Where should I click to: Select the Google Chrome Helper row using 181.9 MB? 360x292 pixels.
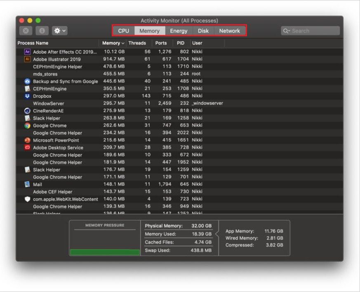(x=179, y=162)
